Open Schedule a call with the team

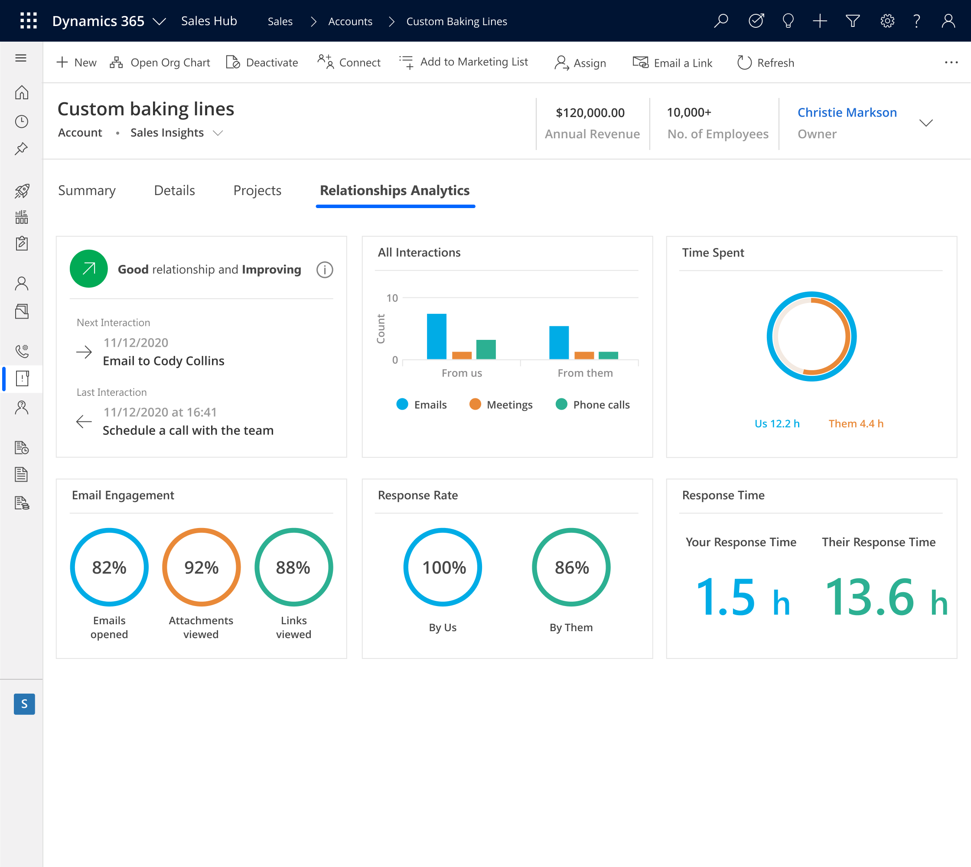coord(188,430)
